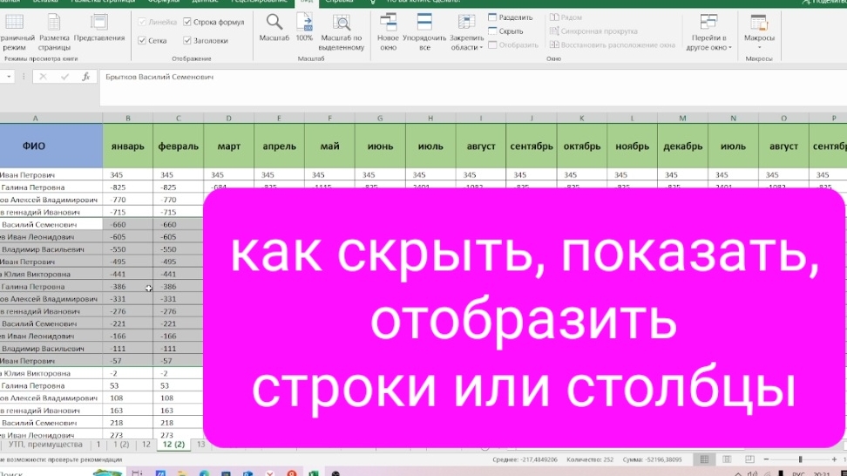The image size is (847, 476).
Task: Switch to Page Layout view in status bar
Action: click(x=727, y=459)
